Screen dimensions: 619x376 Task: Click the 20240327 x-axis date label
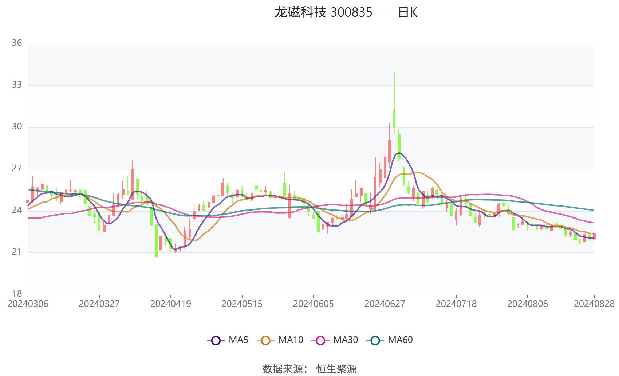pos(99,304)
